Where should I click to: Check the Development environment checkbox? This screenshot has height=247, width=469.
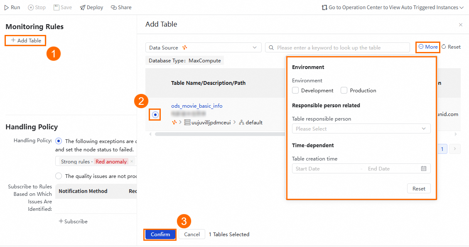pos(295,90)
